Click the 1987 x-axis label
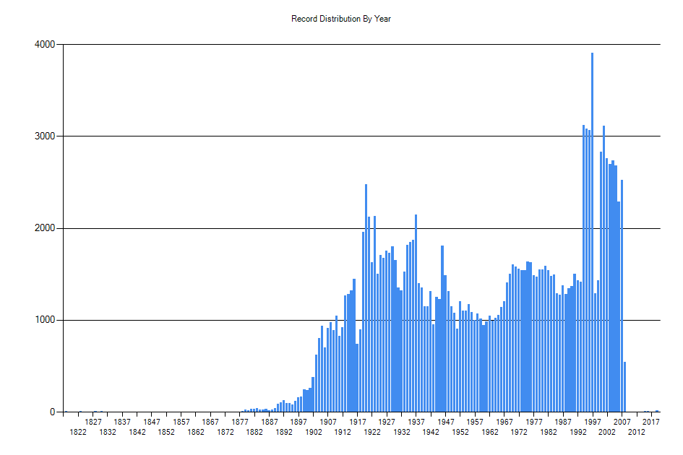The image size is (683, 455). click(563, 422)
